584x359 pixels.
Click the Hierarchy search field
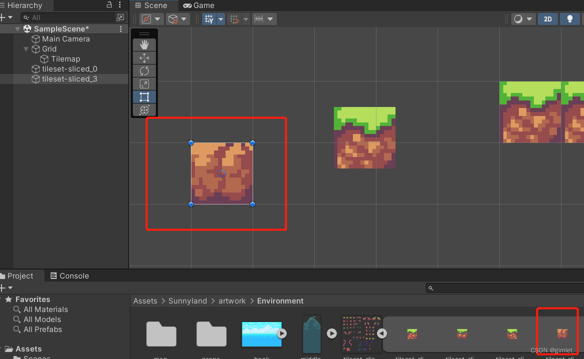[x=69, y=17]
